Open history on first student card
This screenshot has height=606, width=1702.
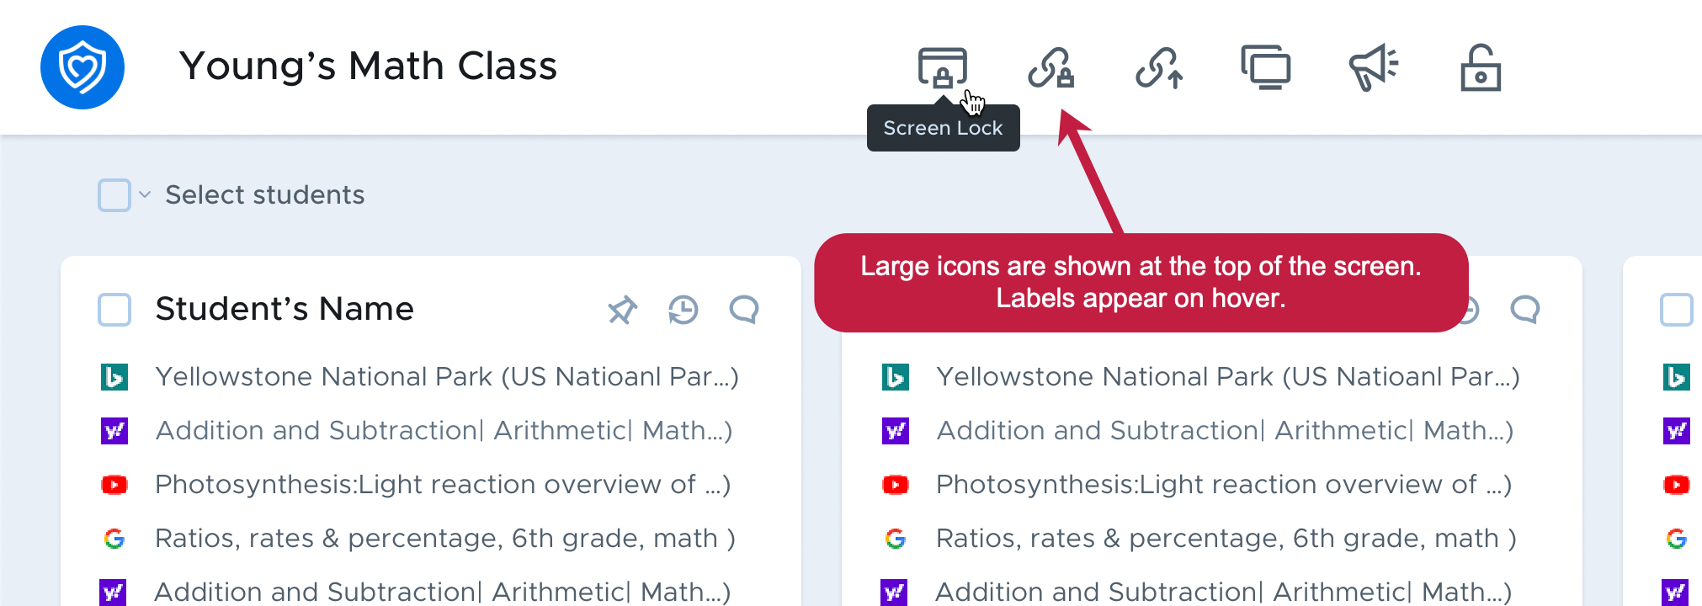click(683, 310)
